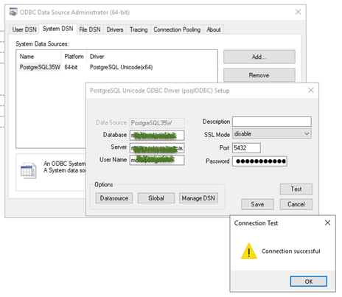Click the ODBC Data Source Administrator title icon
The image size is (342, 297).
tap(13, 12)
